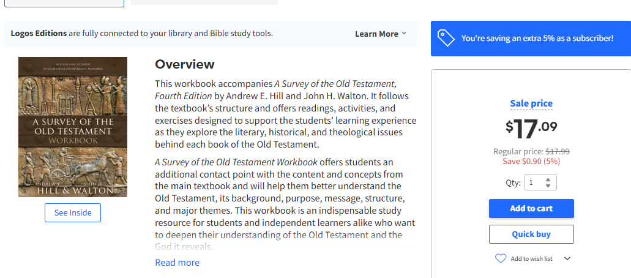This screenshot has width=631, height=278.
Task: Focus the Qty quantity input field
Action: point(534,182)
